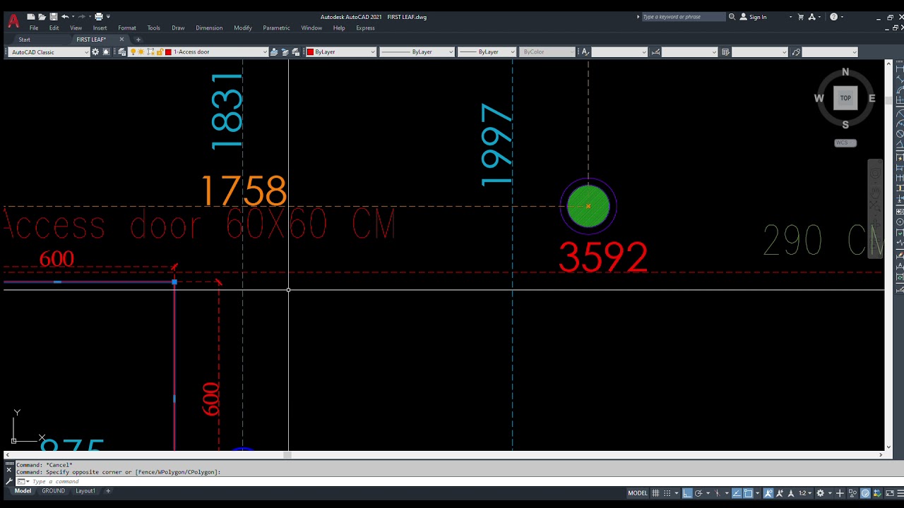Expand the text style dropdown box

point(619,52)
